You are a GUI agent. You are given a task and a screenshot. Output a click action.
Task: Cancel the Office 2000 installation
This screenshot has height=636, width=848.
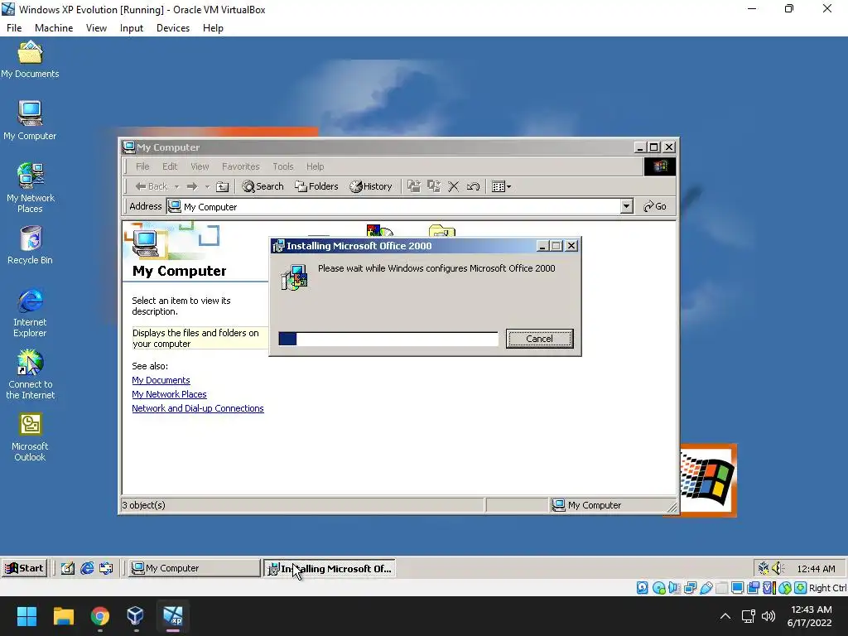539,339
